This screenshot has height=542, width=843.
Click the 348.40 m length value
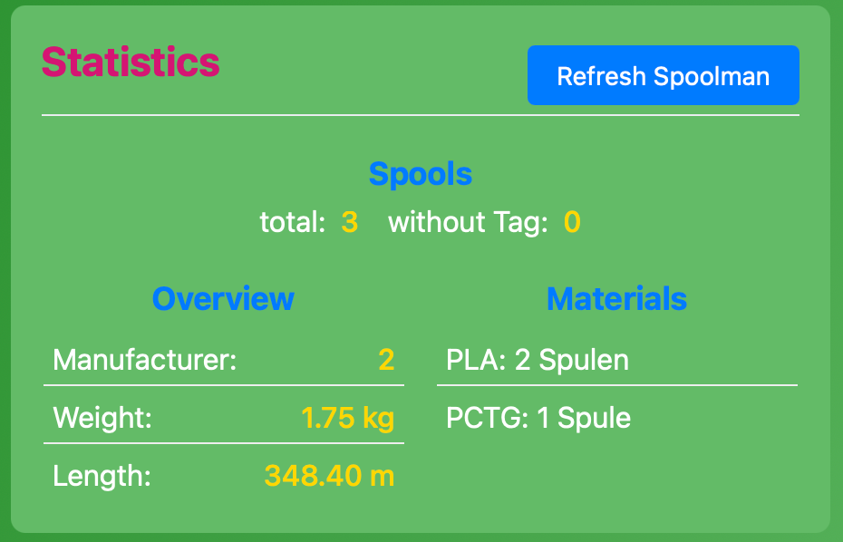click(x=329, y=476)
